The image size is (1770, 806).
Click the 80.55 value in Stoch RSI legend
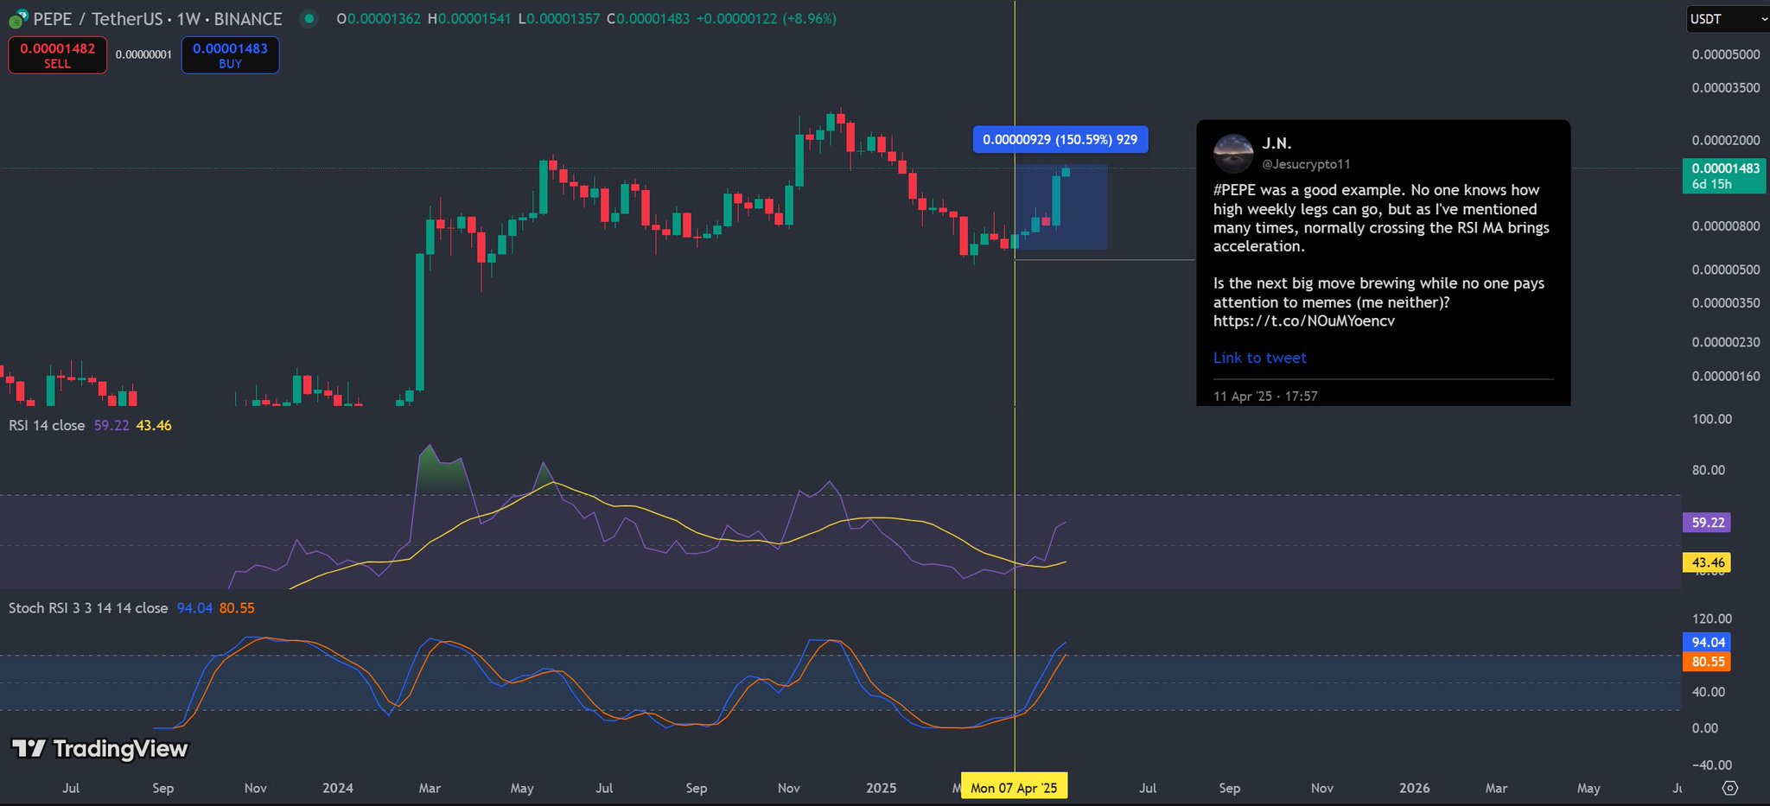[237, 608]
